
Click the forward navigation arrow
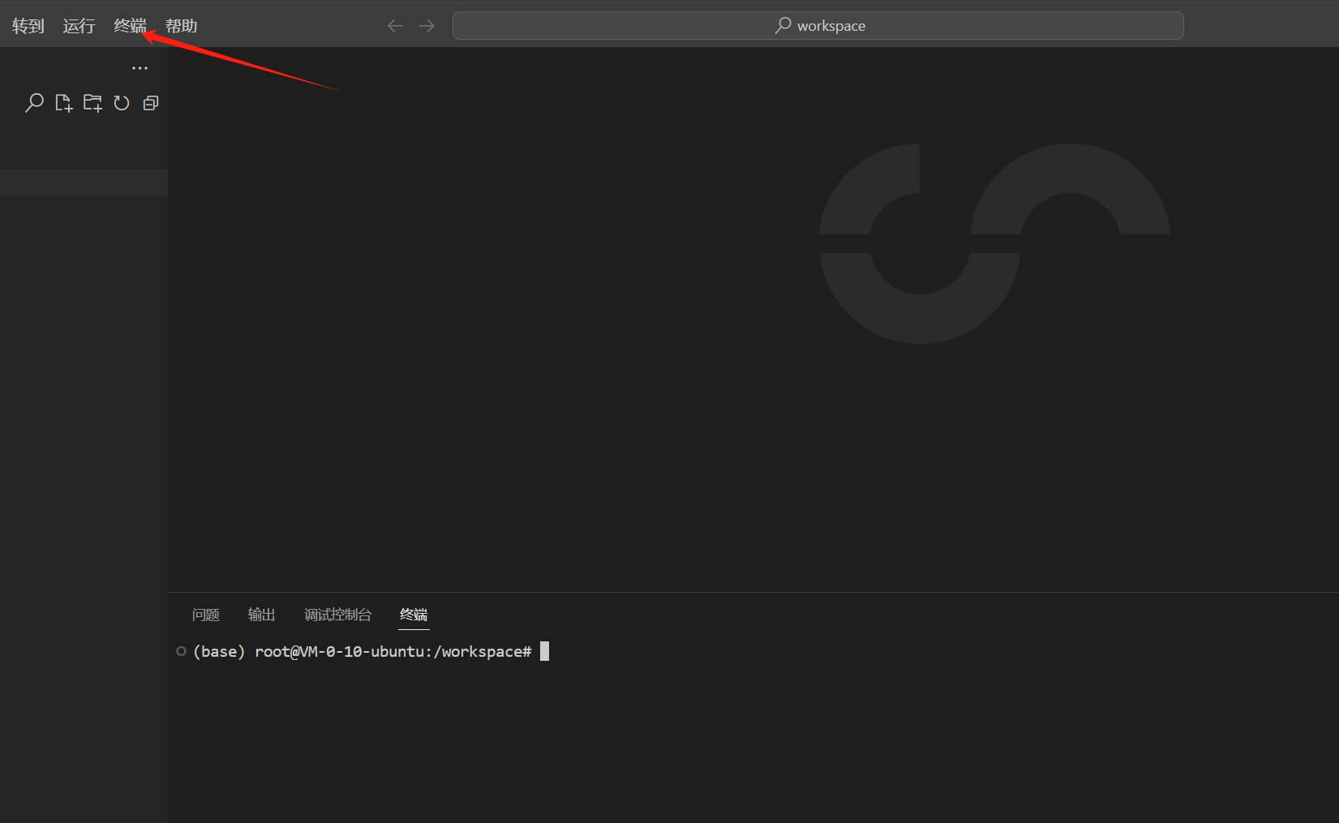427,25
